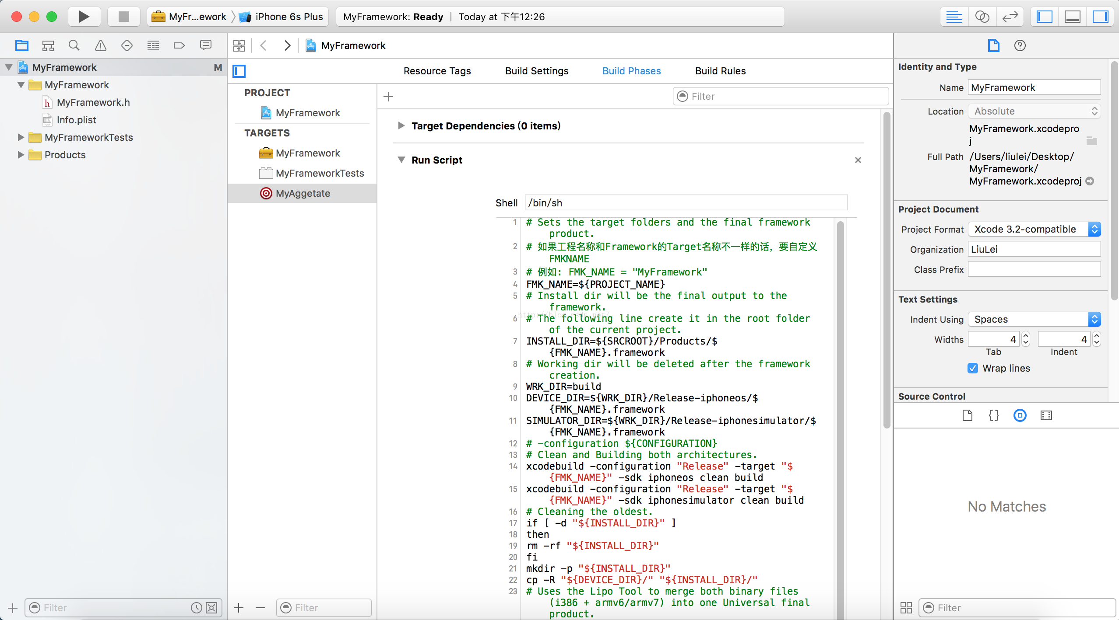Click the Shell path field
The width and height of the screenshot is (1119, 620).
click(x=686, y=203)
